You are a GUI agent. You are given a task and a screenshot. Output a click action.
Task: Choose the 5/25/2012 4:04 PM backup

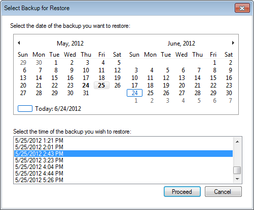click(124, 167)
